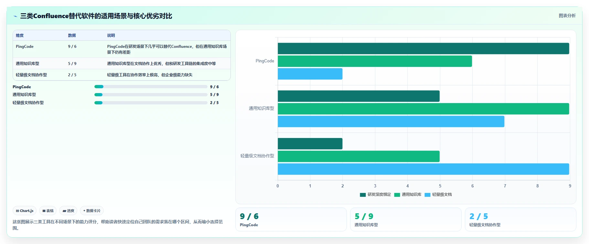
Task: Click the light green 通用知识库型 bar reaching 9
Action: pos(423,109)
